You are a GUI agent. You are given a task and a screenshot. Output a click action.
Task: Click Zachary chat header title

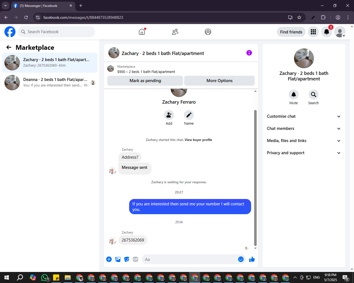tap(163, 53)
